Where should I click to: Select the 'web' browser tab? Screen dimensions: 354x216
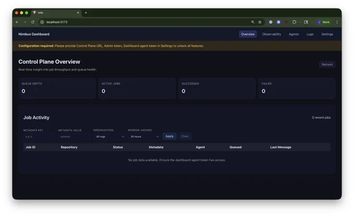(x=56, y=13)
